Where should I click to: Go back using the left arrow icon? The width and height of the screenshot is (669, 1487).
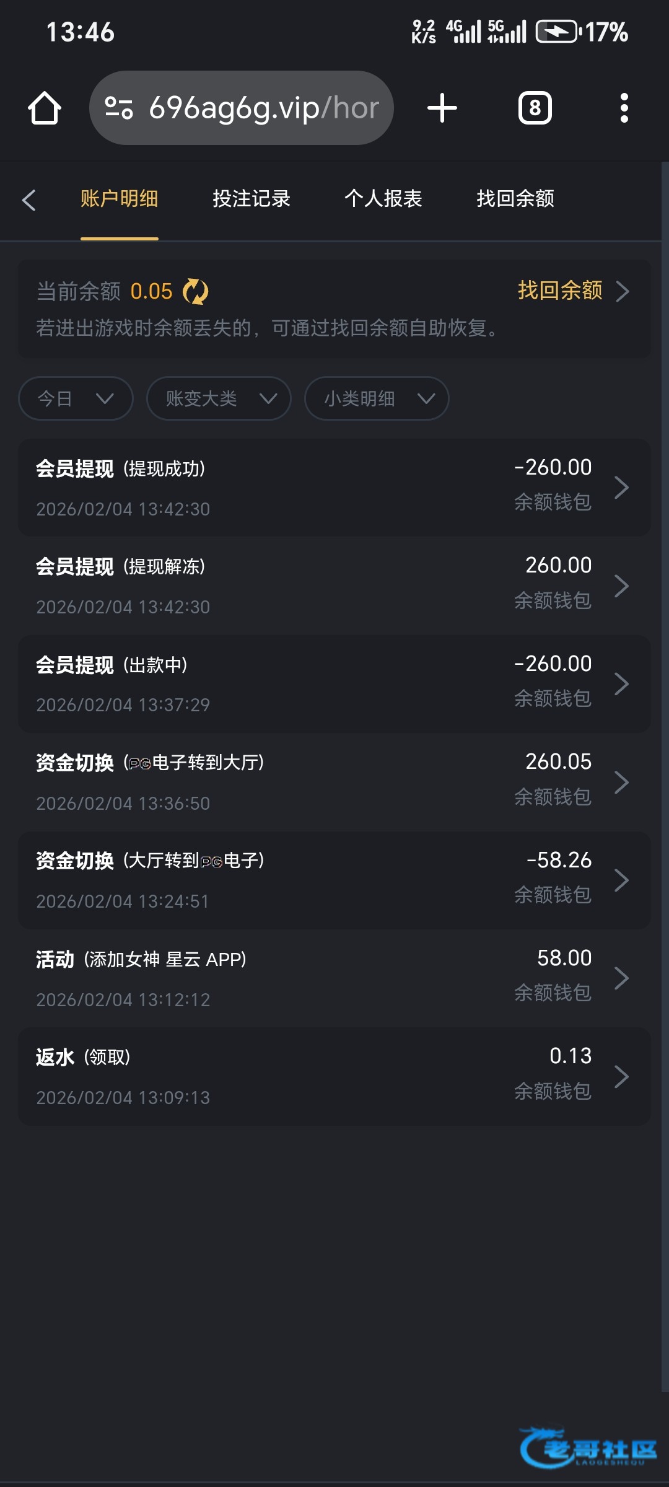28,200
